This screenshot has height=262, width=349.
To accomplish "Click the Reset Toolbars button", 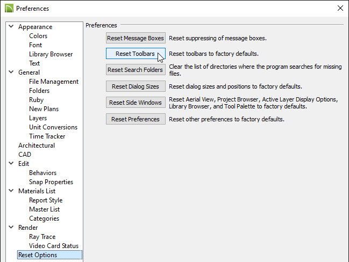I will point(136,54).
